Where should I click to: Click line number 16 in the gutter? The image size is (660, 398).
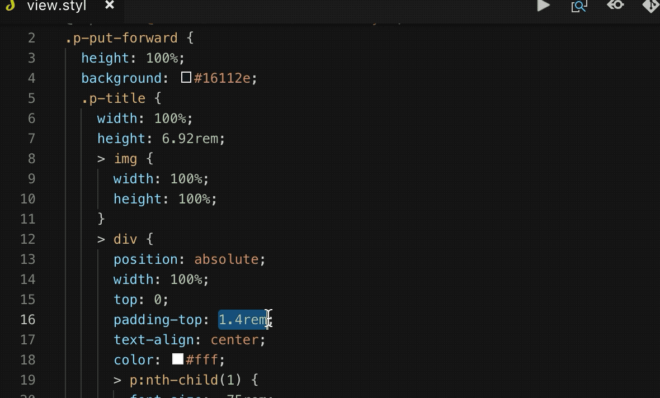click(28, 320)
